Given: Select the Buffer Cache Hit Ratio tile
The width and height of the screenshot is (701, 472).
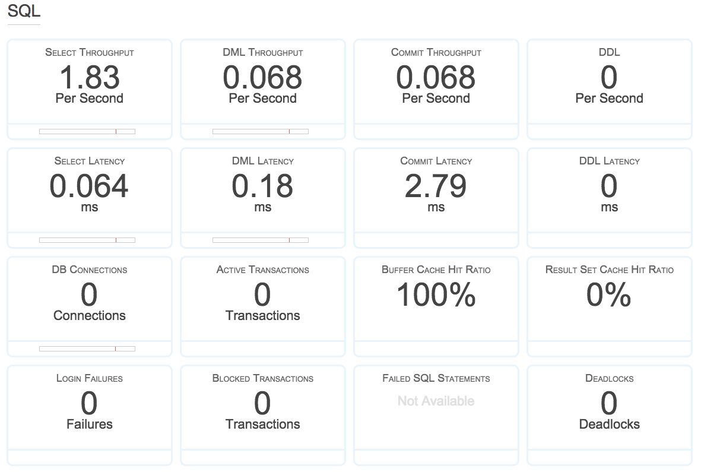Looking at the screenshot, I should click(436, 299).
